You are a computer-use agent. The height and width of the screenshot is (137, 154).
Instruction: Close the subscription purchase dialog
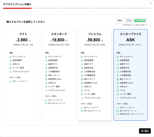click(x=151, y=3)
